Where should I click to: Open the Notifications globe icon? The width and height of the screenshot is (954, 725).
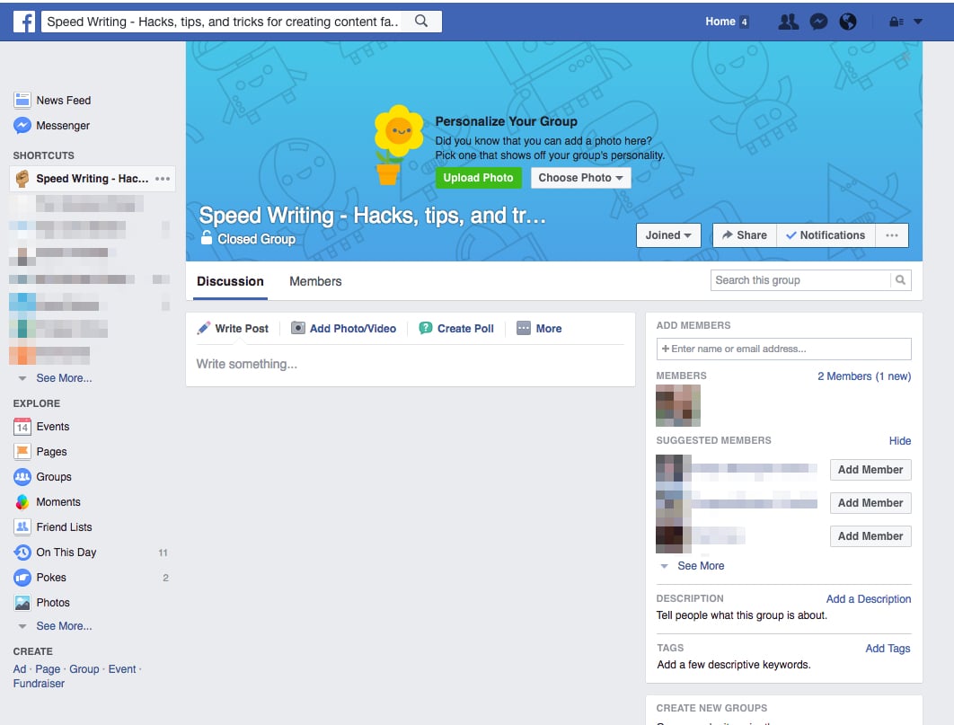point(847,22)
